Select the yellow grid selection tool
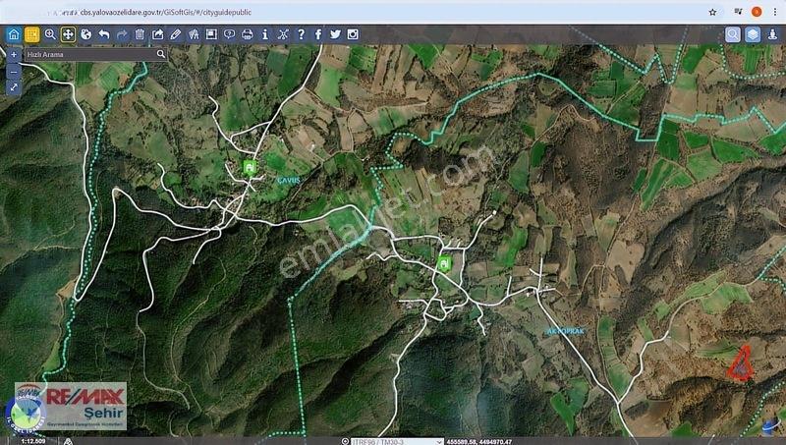The height and width of the screenshot is (445, 786). tap(32, 34)
